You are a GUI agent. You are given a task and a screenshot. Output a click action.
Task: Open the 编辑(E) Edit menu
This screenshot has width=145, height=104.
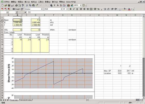[x=13, y=2]
